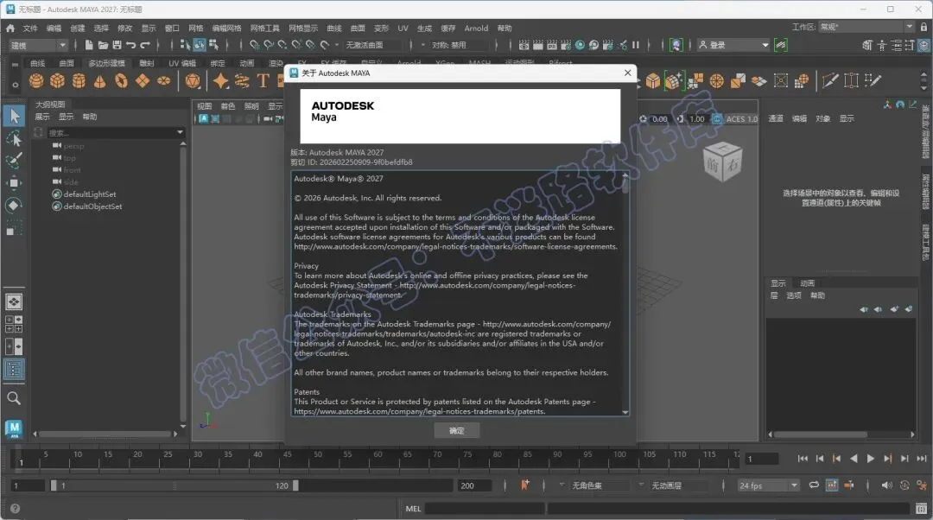The width and height of the screenshot is (933, 520).
Task: Click the polygon plane shelf icon
Action: 143,80
